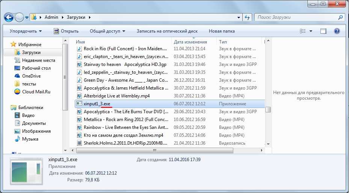
Task: Change view with the view mode icon
Action: click(302, 31)
